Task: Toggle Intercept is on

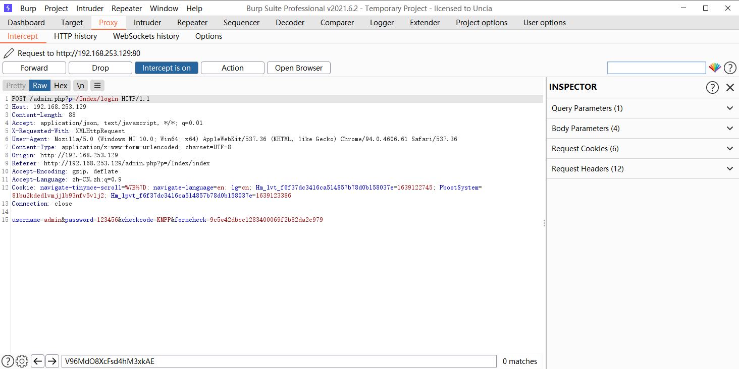Action: pos(166,68)
